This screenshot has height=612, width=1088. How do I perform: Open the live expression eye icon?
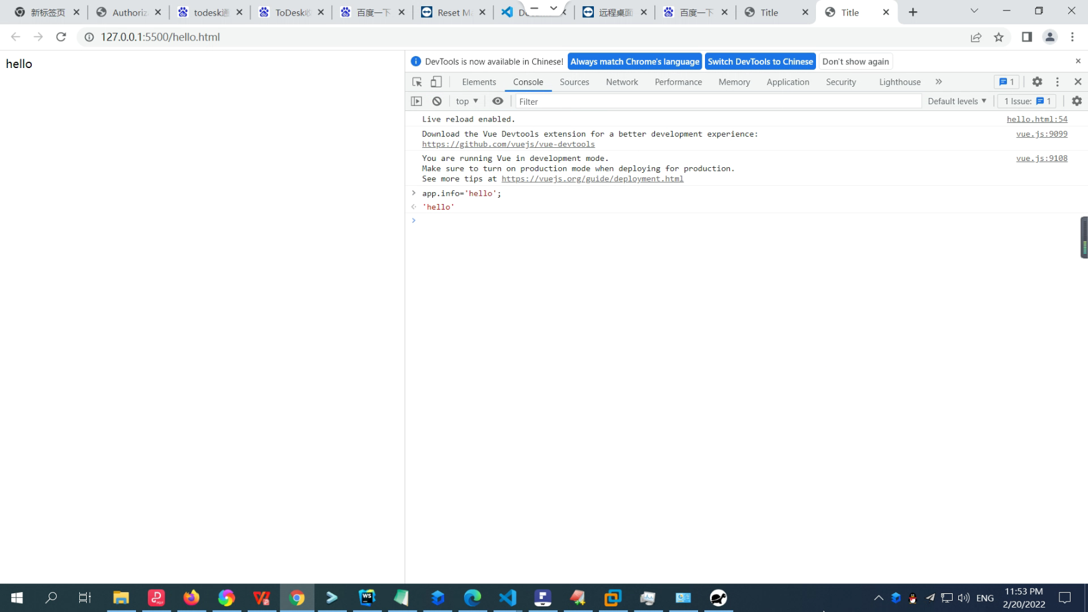(x=498, y=101)
